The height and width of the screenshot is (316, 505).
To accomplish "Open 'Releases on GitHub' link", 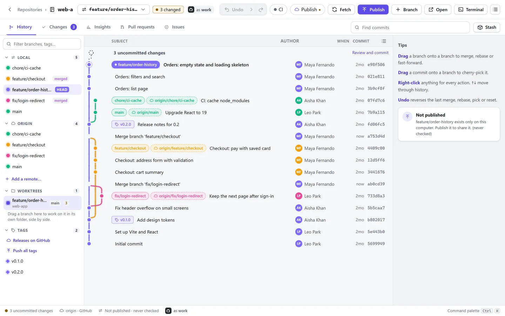I will (28, 241).
